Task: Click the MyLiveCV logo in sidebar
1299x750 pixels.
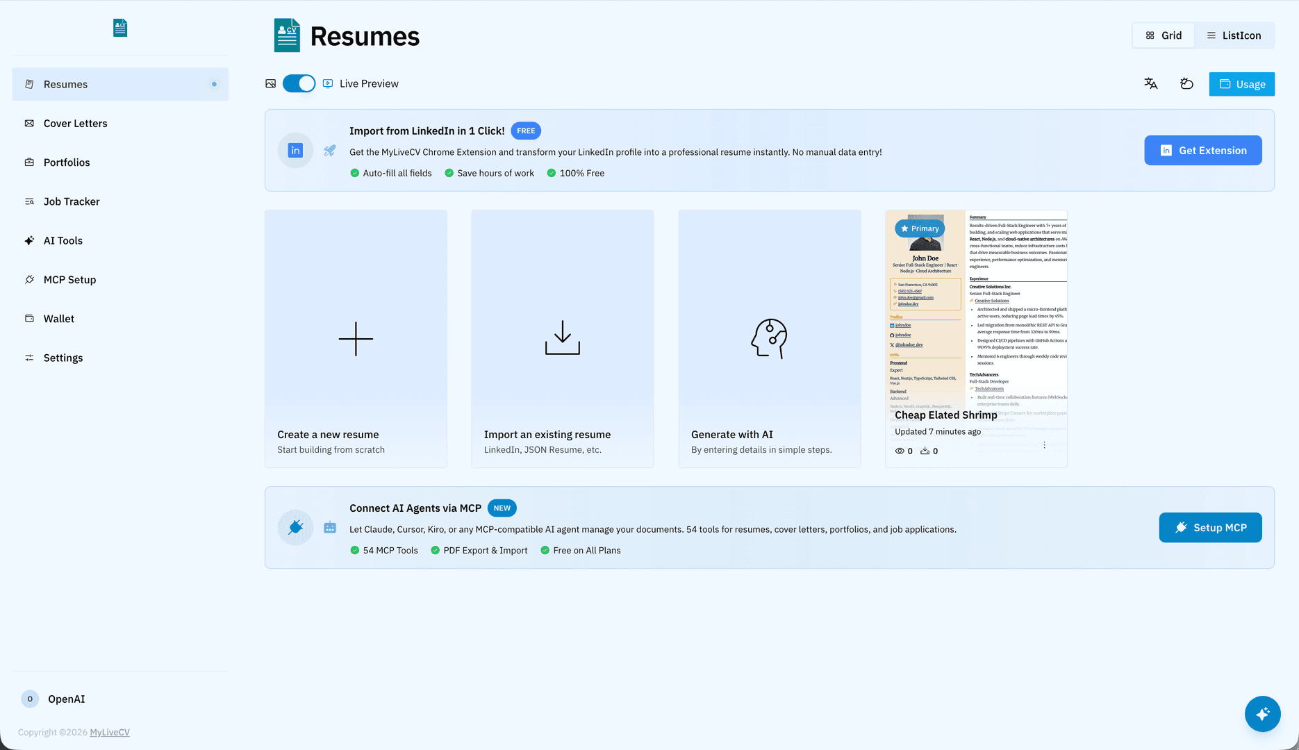Action: (120, 28)
